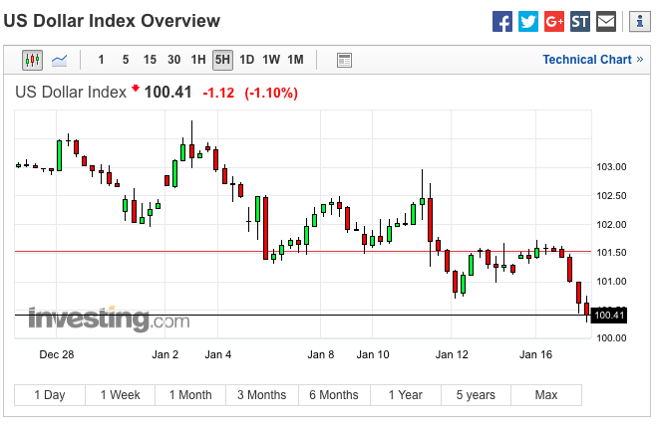Show the 1 Week range
659x429 pixels.
tap(121, 395)
